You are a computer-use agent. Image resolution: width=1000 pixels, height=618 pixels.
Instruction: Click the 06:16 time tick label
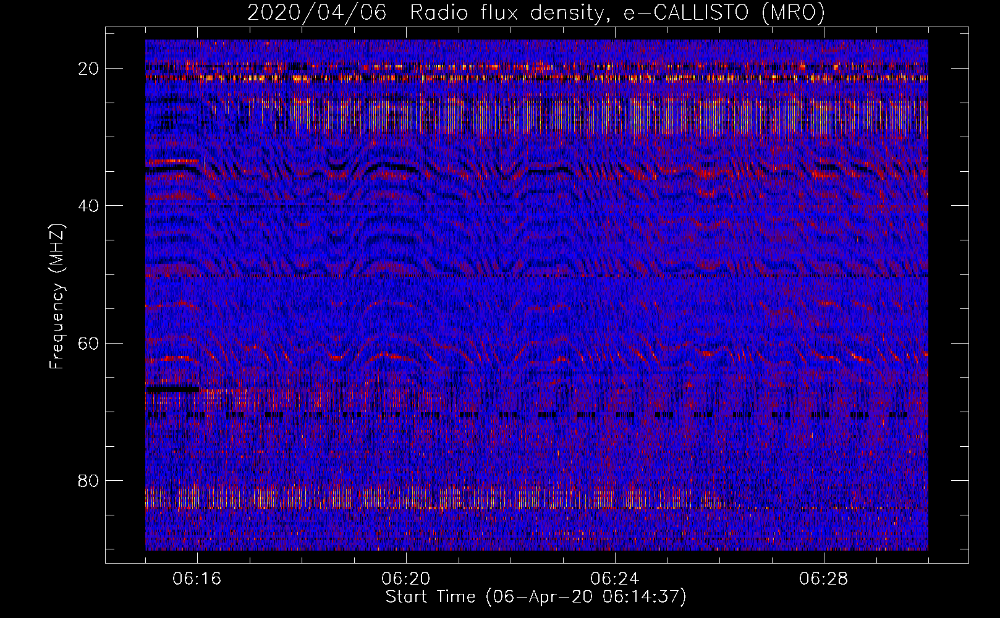(197, 579)
